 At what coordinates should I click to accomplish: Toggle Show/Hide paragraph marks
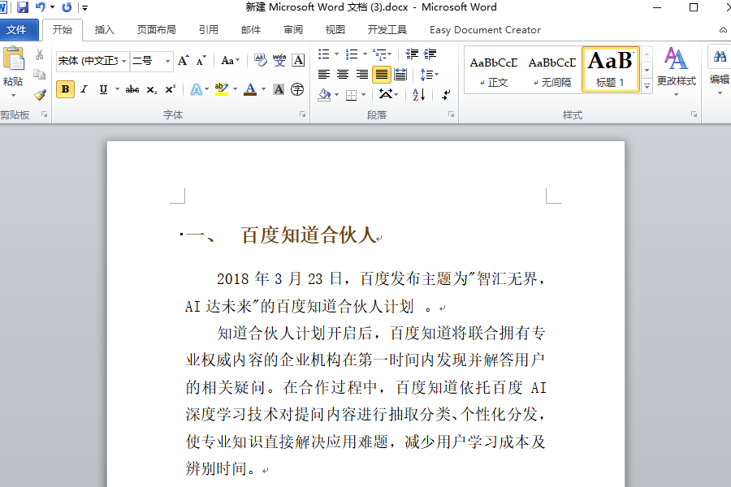[x=446, y=95]
